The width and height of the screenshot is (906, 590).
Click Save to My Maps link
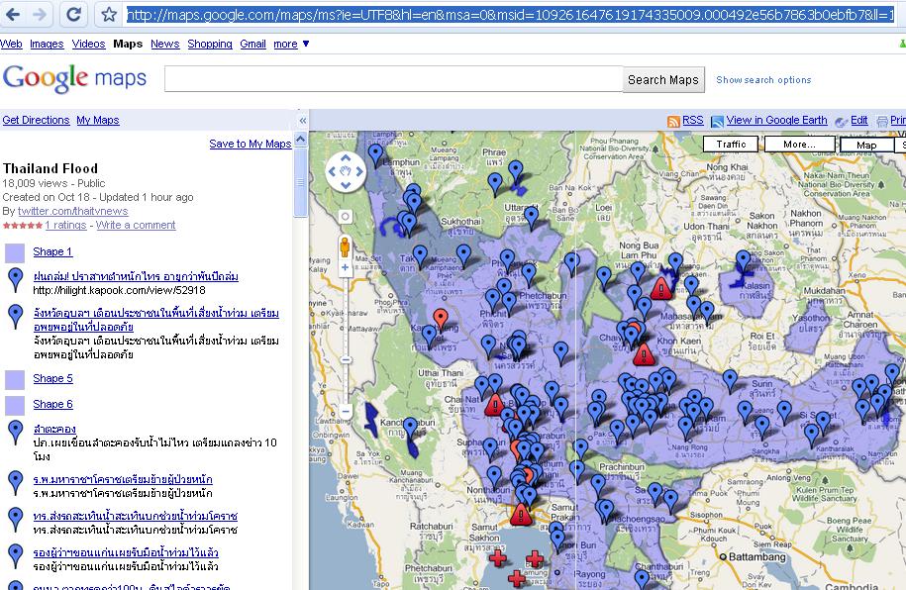[x=251, y=144]
